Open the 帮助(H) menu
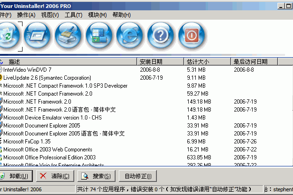The width and height of the screenshot is (293, 195). point(122,15)
